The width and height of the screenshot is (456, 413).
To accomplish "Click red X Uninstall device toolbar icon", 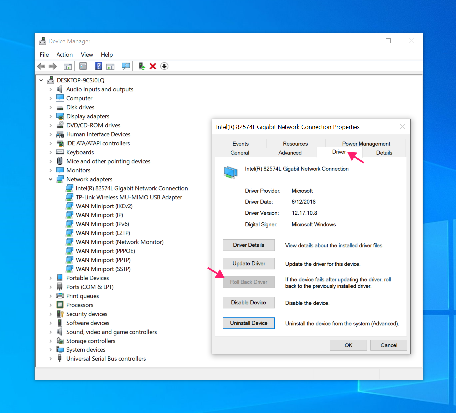I will point(153,66).
